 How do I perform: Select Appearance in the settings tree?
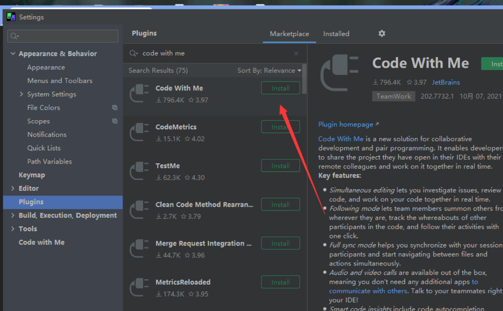(x=46, y=67)
